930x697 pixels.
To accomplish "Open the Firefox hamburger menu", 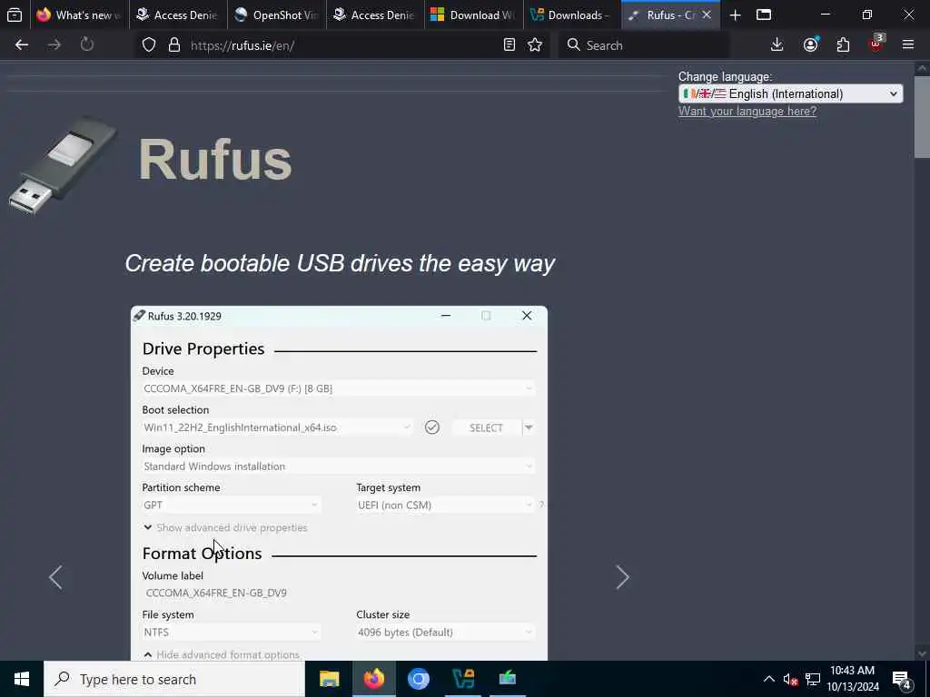I will [908, 44].
